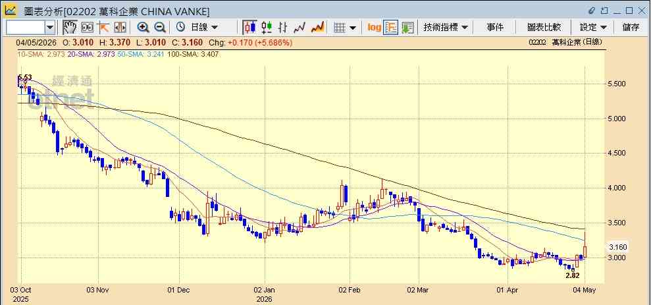
Task: Toggle log scale
Action: [x=374, y=28]
